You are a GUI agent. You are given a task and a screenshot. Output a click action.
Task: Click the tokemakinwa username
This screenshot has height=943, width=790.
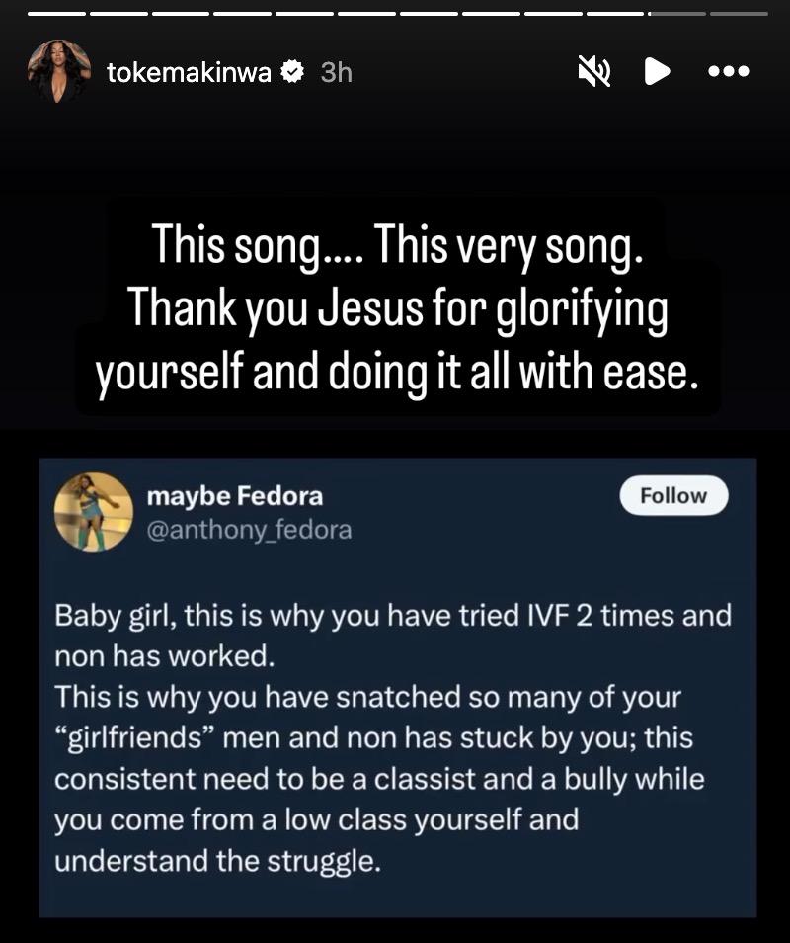[189, 72]
